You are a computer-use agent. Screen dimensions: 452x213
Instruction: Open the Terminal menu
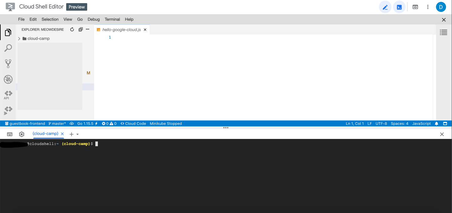click(x=112, y=19)
